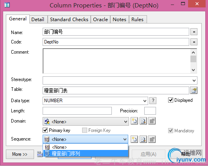Click the equals button beside Code
Screen dimensions: 208x166
pyautogui.click(x=194, y=42)
